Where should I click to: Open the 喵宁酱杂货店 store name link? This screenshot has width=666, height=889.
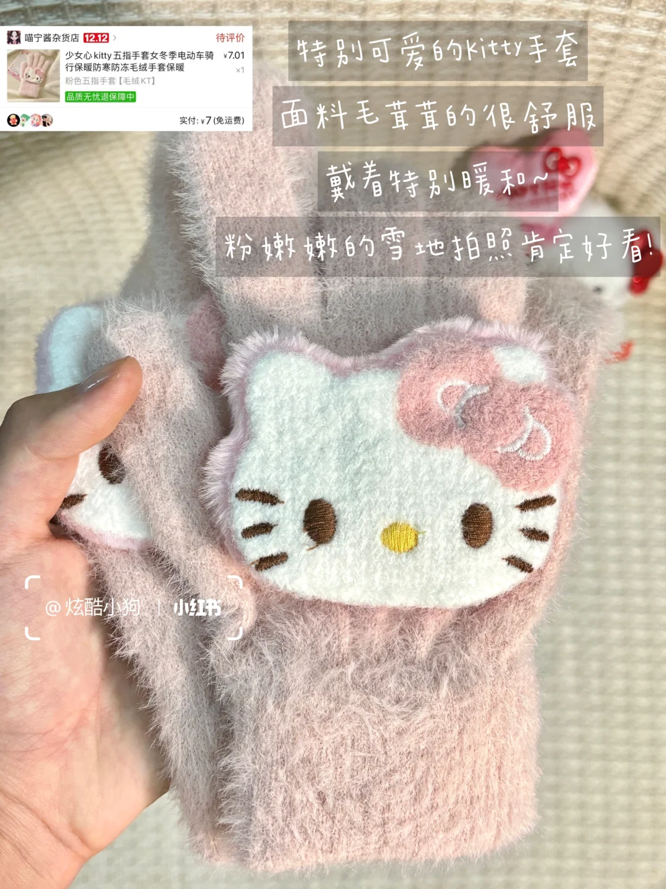point(52,38)
